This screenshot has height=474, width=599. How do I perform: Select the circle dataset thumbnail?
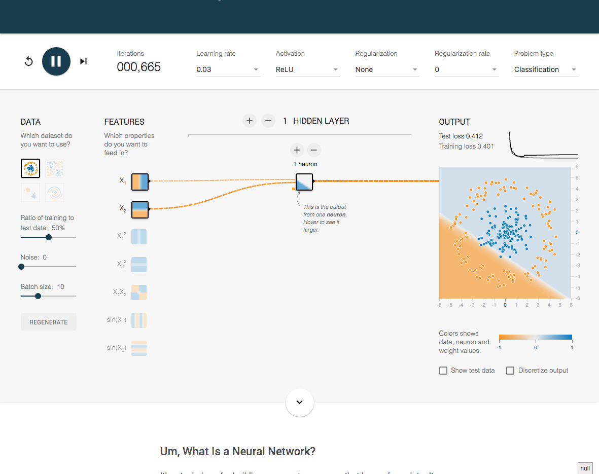tap(30, 168)
